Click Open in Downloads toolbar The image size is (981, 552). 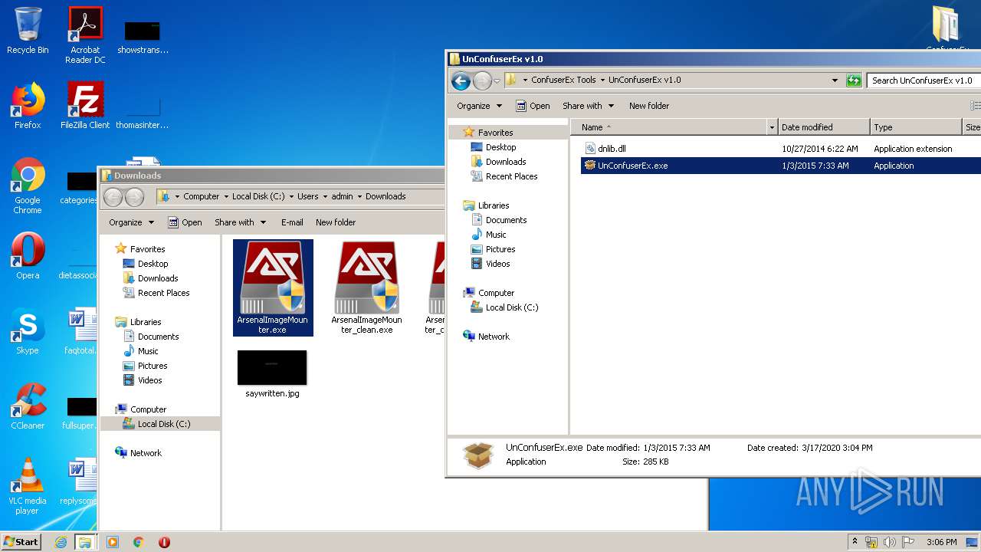(185, 222)
